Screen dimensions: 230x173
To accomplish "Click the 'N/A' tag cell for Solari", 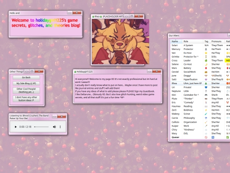I will (207, 45).
